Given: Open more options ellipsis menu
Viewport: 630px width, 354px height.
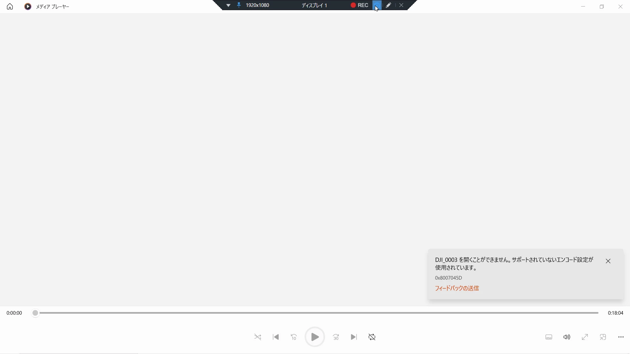Looking at the screenshot, I should click(621, 337).
